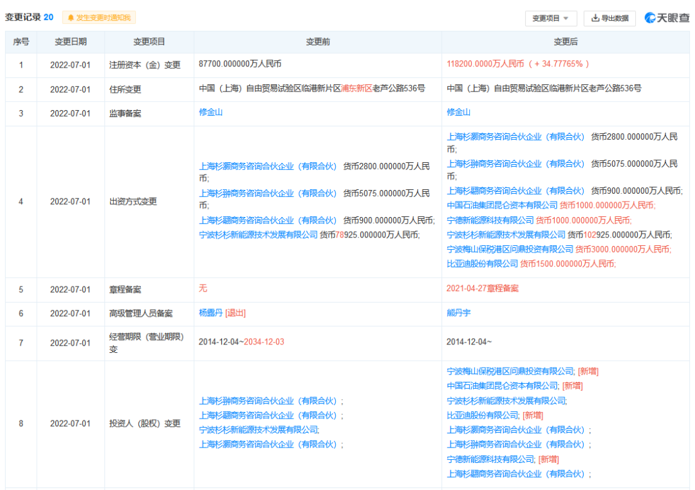Open 宁德新能源科技有限公司 link in row 8
The width and height of the screenshot is (695, 490).
click(490, 459)
